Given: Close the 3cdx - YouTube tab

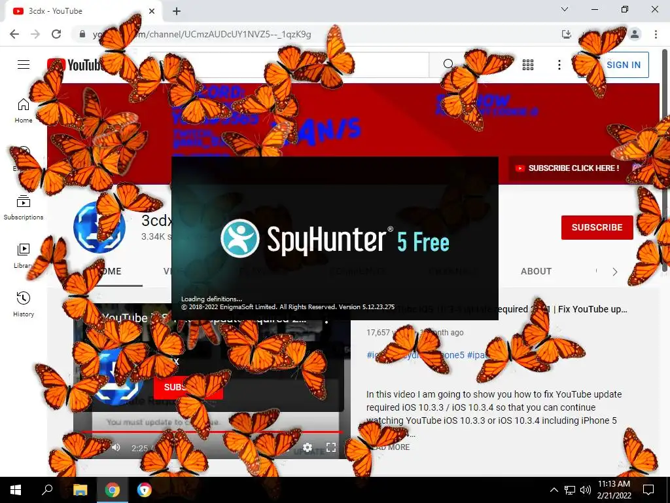Looking at the screenshot, I should tap(152, 11).
